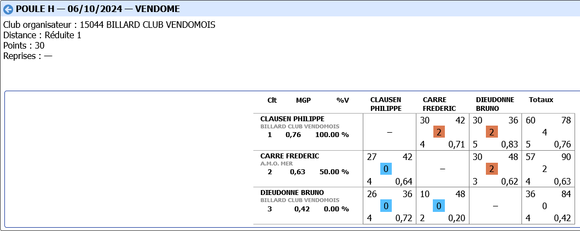Click average 0,83 in Clausen vs Dieudonne cell
Viewport: 580px width, 231px height.
click(x=509, y=144)
